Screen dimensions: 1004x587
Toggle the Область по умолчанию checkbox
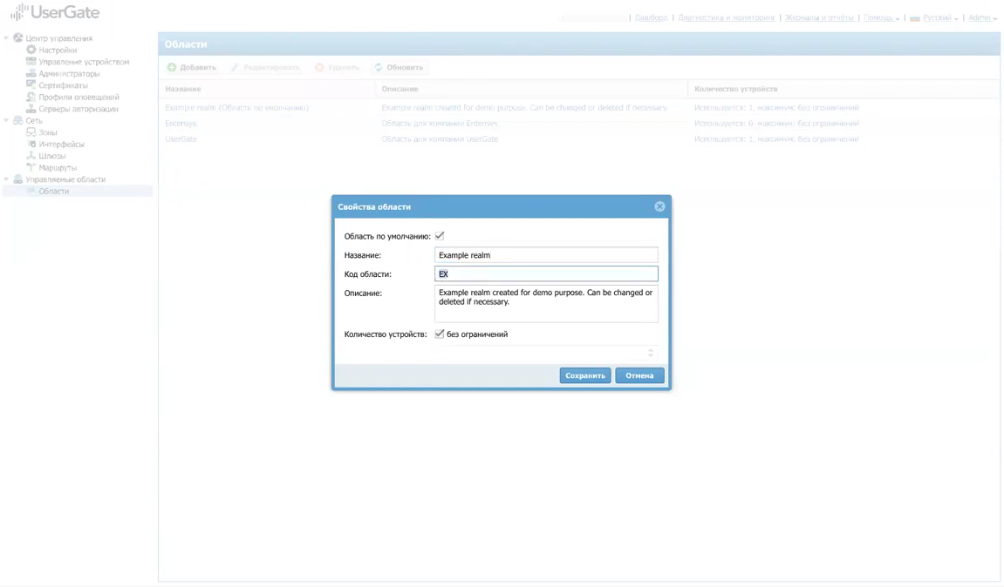point(440,236)
